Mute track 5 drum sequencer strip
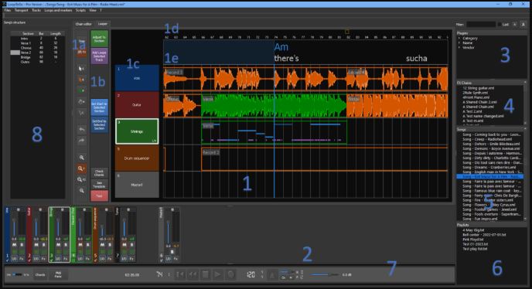532x289 pixels. coord(103,245)
